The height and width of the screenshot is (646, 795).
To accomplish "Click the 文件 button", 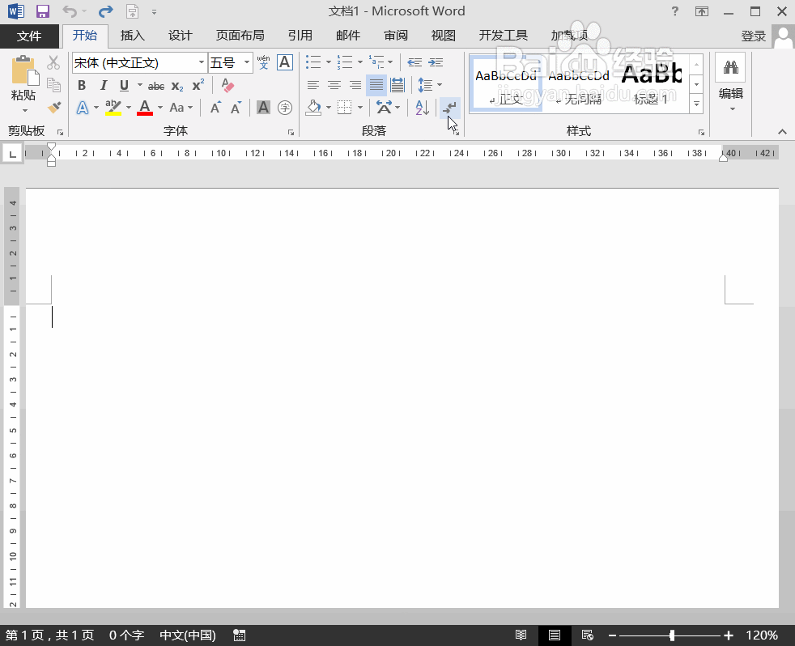I will 29,36.
